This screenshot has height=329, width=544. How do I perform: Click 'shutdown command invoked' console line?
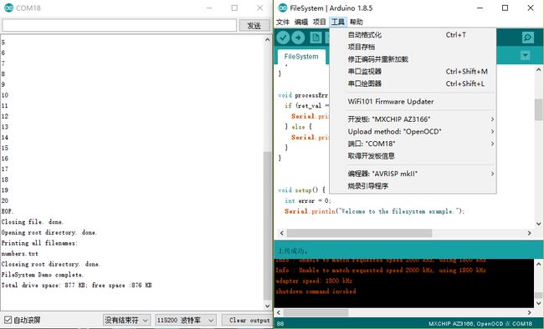coord(316,291)
